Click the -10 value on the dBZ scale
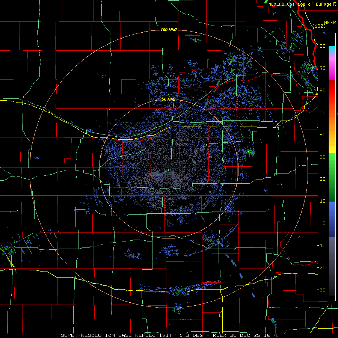338x338 pixels. point(321,246)
